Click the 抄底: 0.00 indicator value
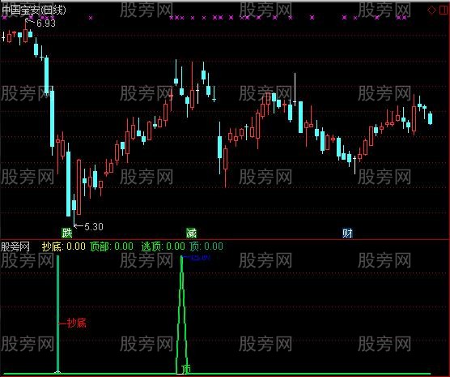Screen dimensions: 450x377 (x=63, y=246)
